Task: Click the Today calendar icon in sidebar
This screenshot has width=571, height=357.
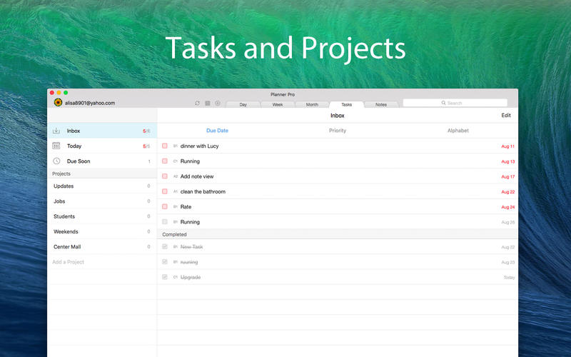Action: 56,146
